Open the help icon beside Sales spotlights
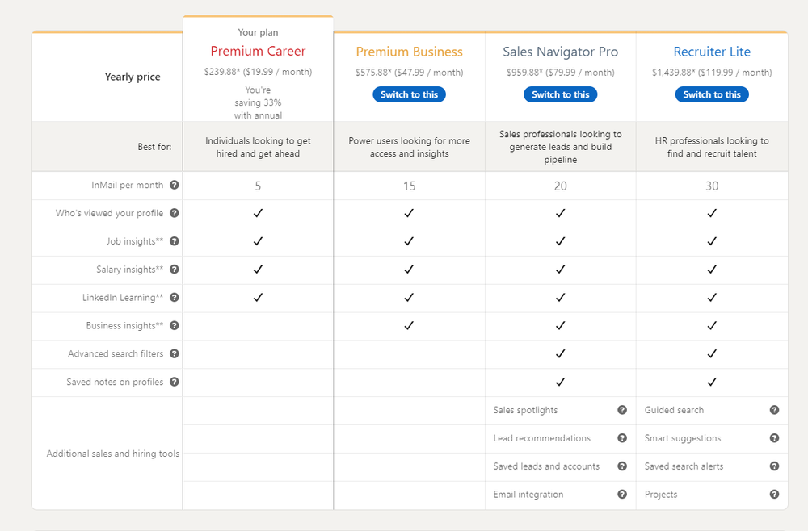The width and height of the screenshot is (808, 531). (x=622, y=410)
